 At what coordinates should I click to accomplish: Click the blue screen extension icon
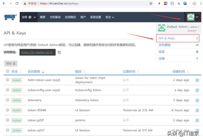(x=185, y=3)
